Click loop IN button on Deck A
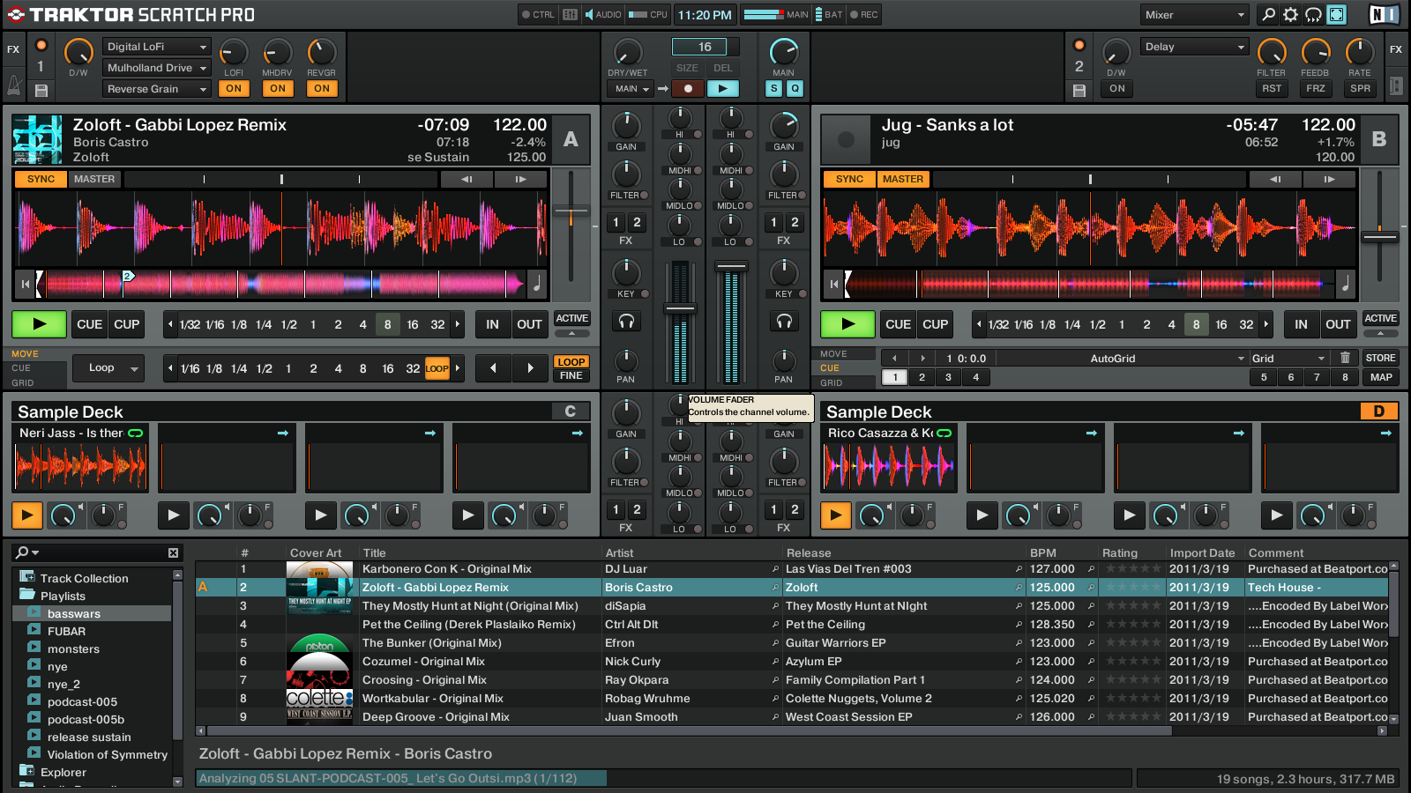Screen dimensions: 1411x793 pyautogui.click(x=492, y=324)
